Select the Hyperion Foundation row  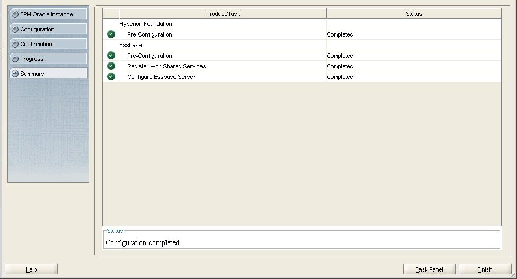coord(302,24)
